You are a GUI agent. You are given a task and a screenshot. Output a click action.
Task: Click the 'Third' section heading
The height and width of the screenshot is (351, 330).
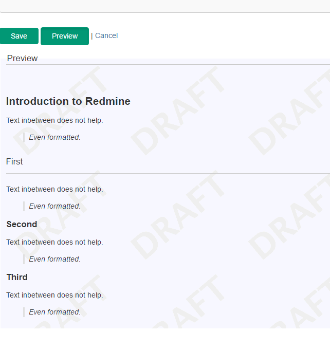[x=17, y=278]
